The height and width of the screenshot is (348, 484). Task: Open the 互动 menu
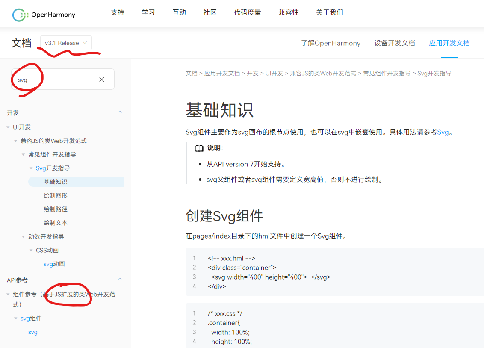point(179,12)
